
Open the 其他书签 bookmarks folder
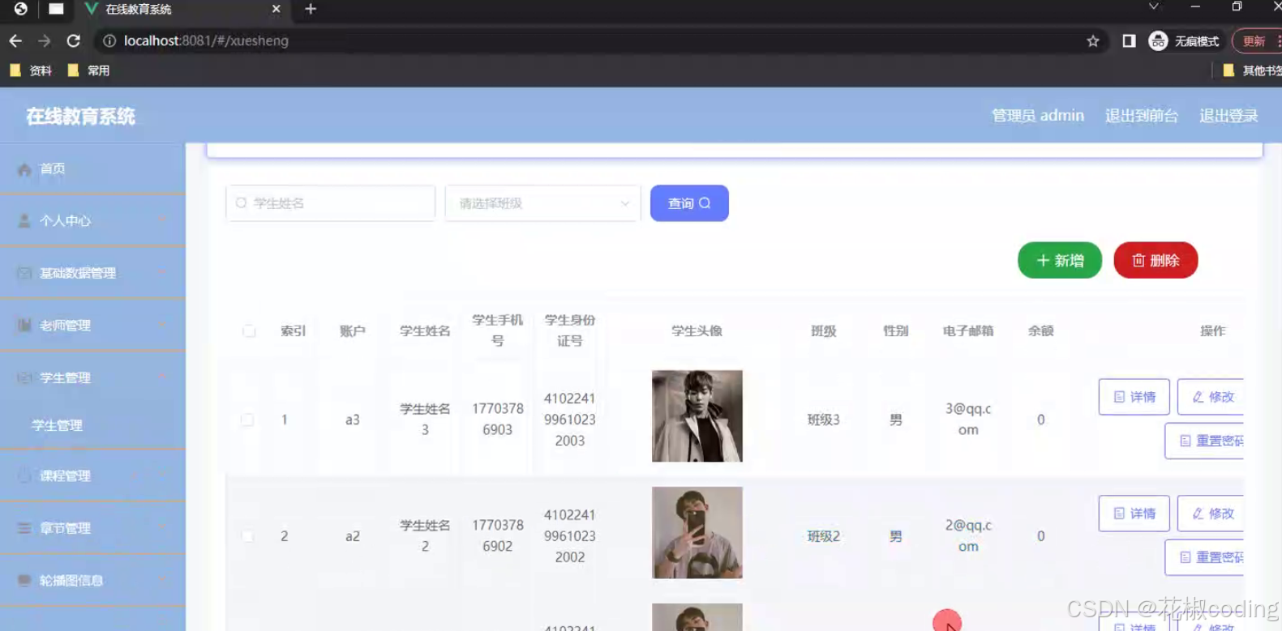coord(1251,70)
